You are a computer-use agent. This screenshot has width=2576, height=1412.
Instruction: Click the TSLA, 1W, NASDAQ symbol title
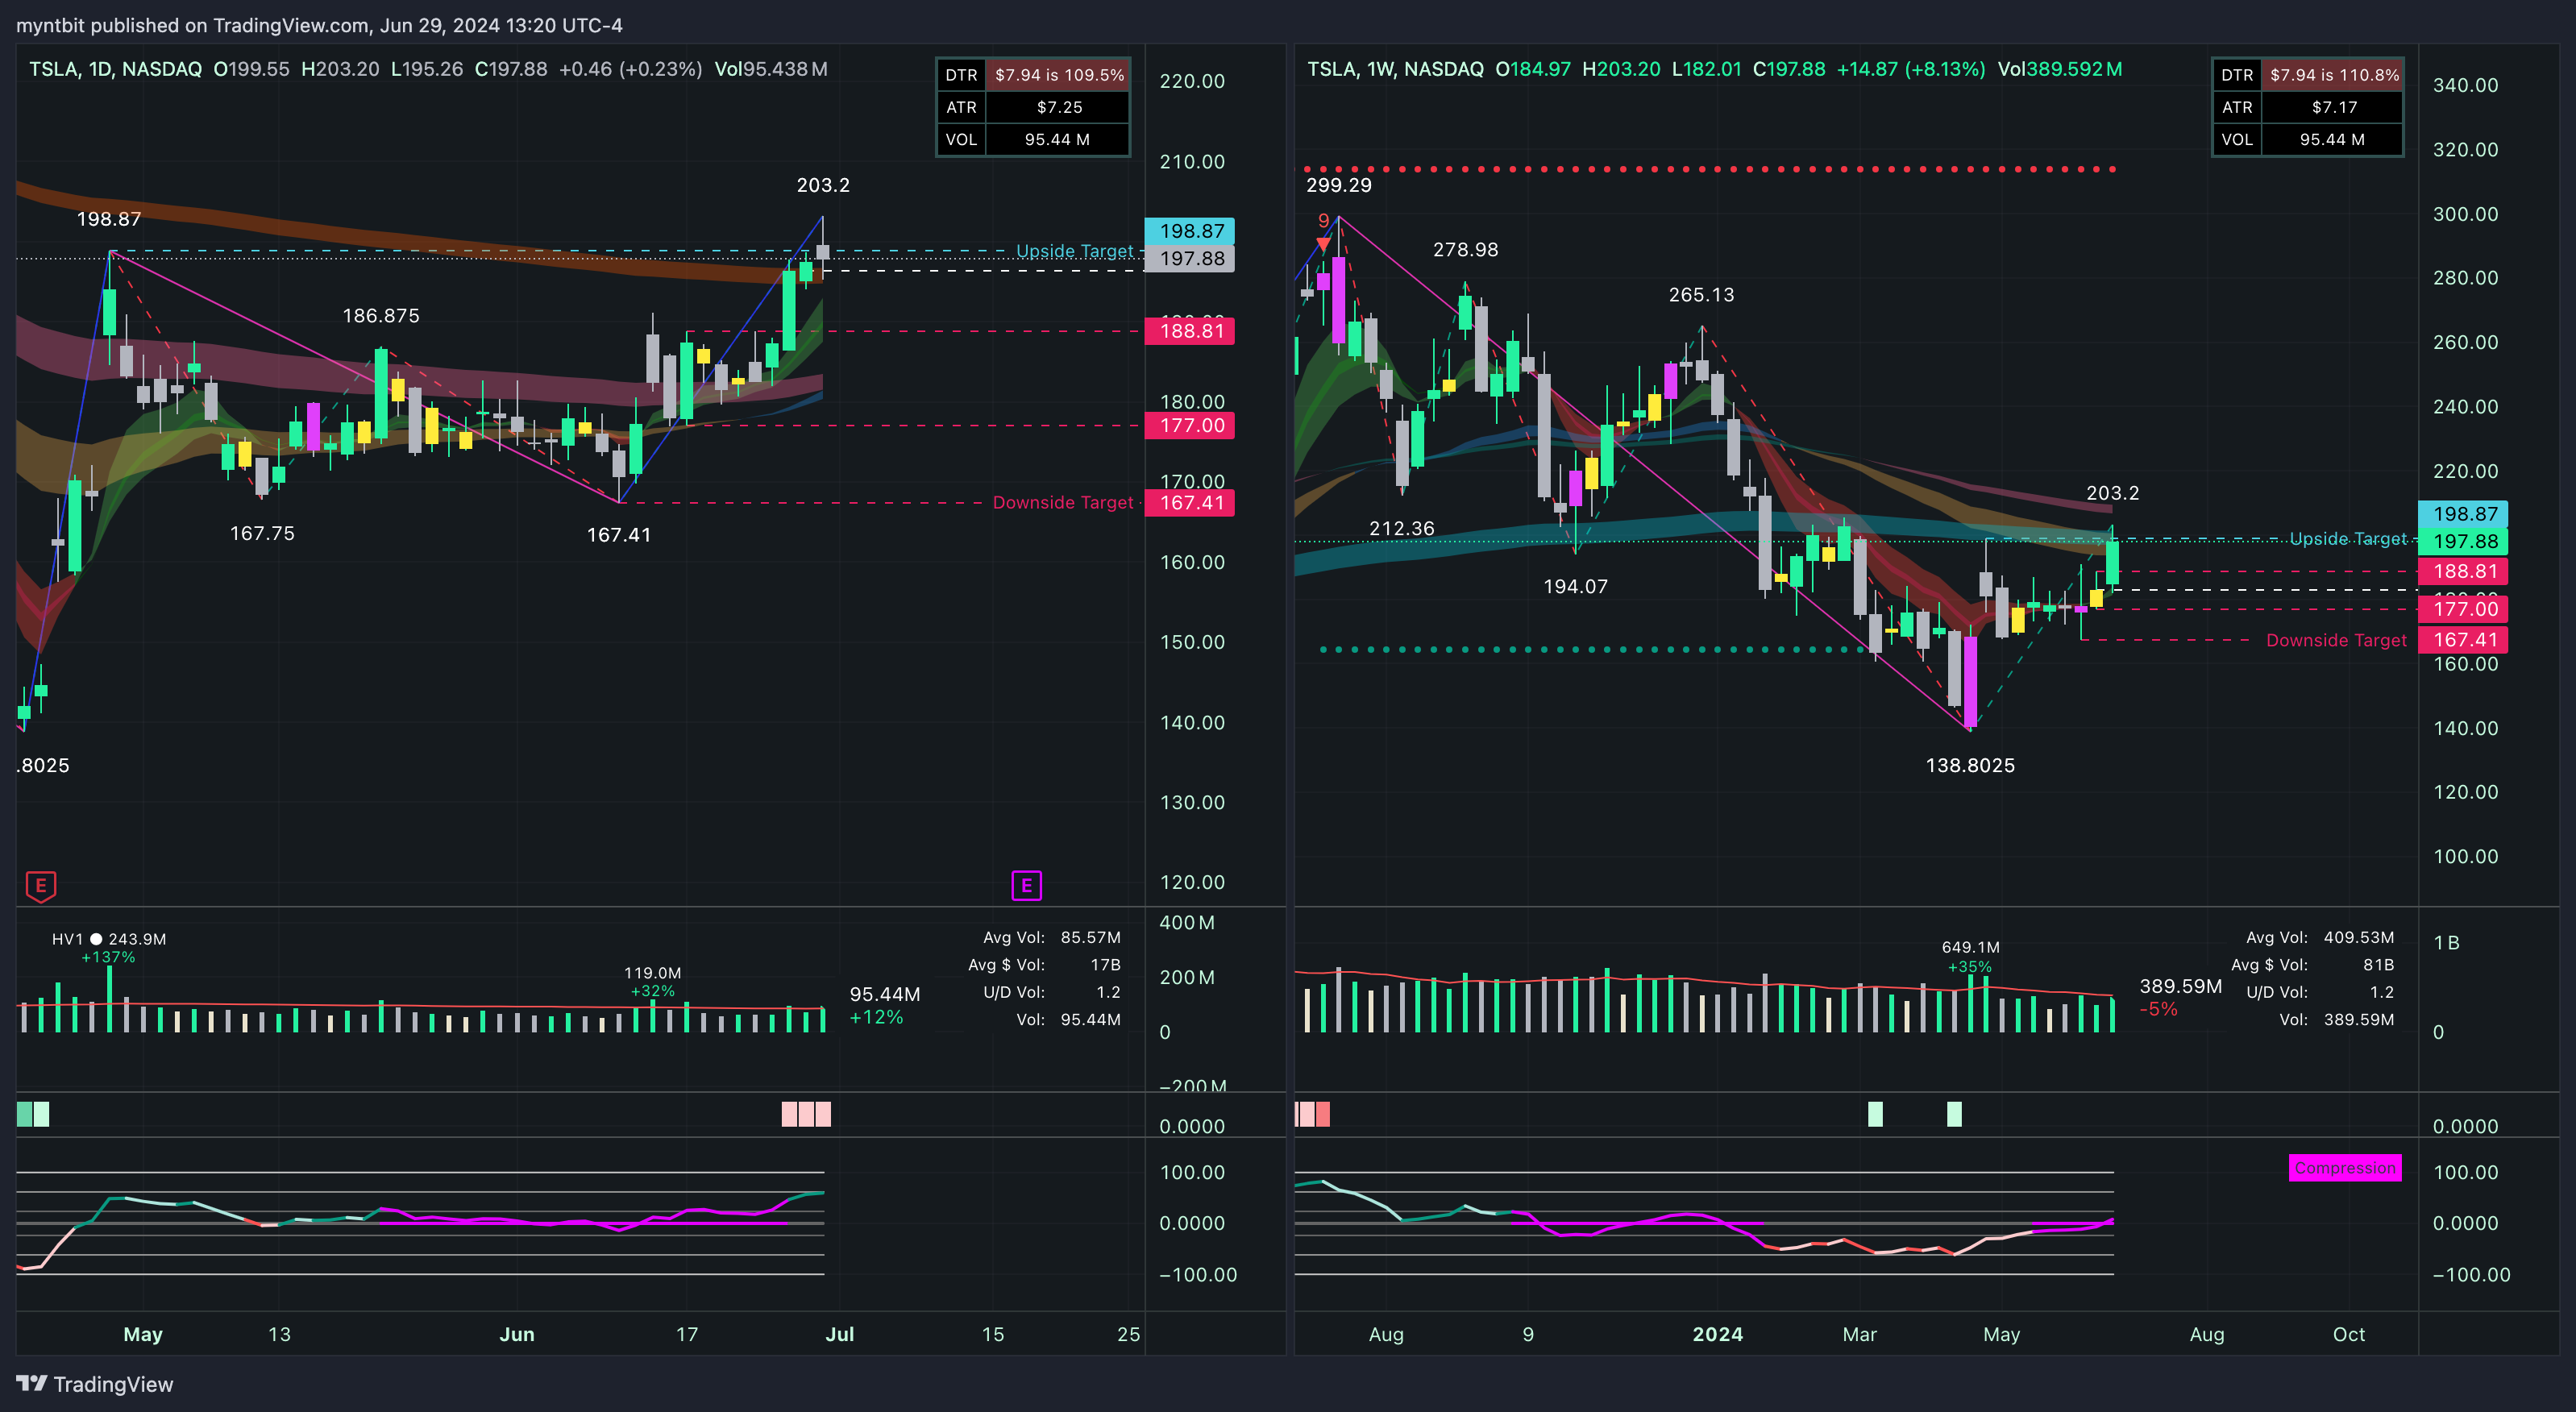(1395, 69)
